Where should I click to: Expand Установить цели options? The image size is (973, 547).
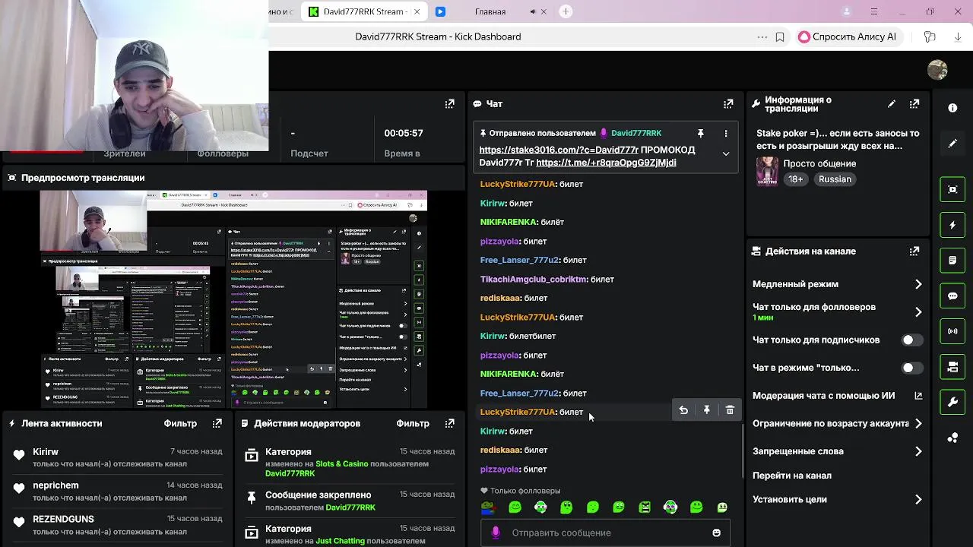click(x=918, y=499)
